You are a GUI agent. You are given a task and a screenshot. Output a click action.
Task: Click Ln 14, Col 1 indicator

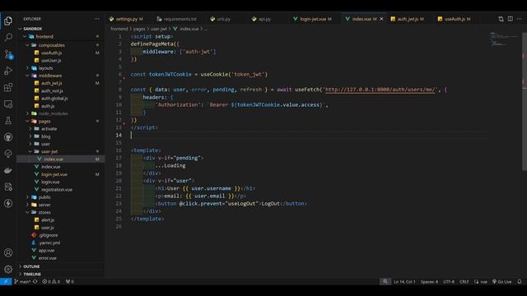[404, 281]
